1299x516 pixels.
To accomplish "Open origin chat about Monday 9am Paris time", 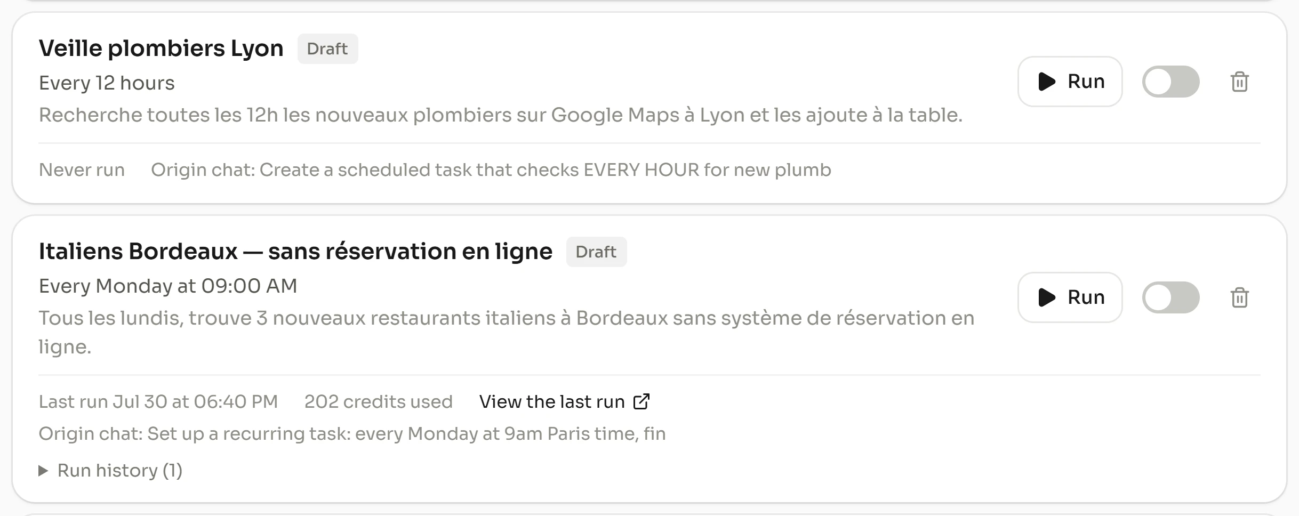I will tap(352, 433).
